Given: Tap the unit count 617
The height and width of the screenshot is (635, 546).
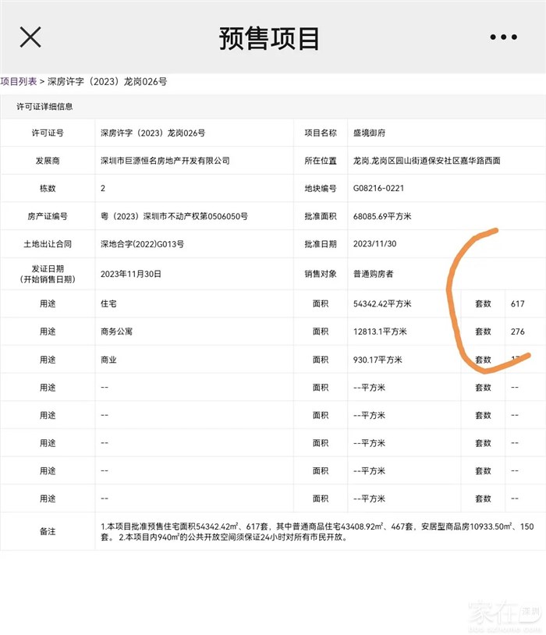Looking at the screenshot, I should click(518, 304).
